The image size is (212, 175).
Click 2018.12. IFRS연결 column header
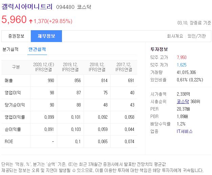(x=97, y=67)
